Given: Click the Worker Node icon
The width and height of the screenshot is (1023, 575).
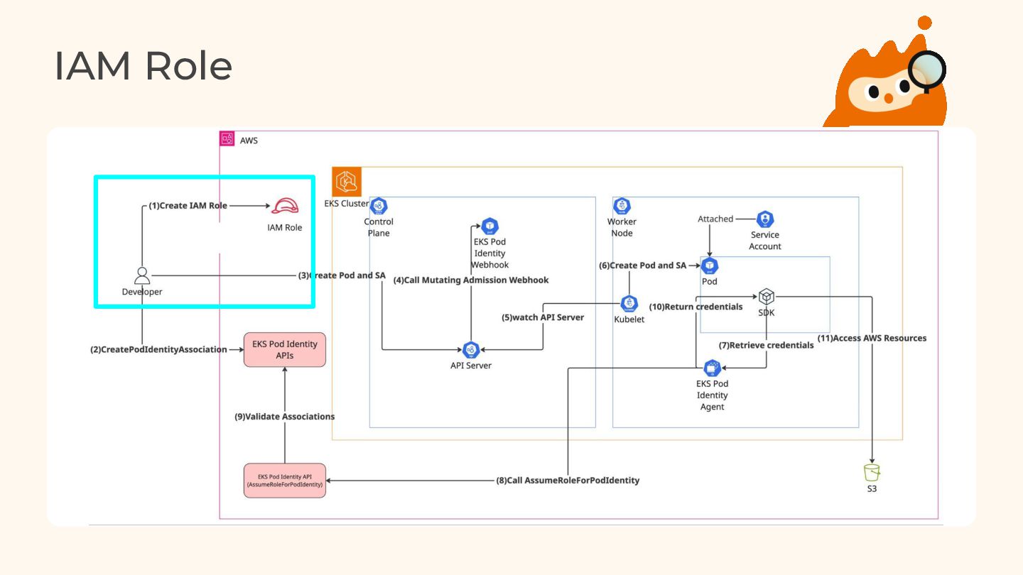Looking at the screenshot, I should [622, 207].
